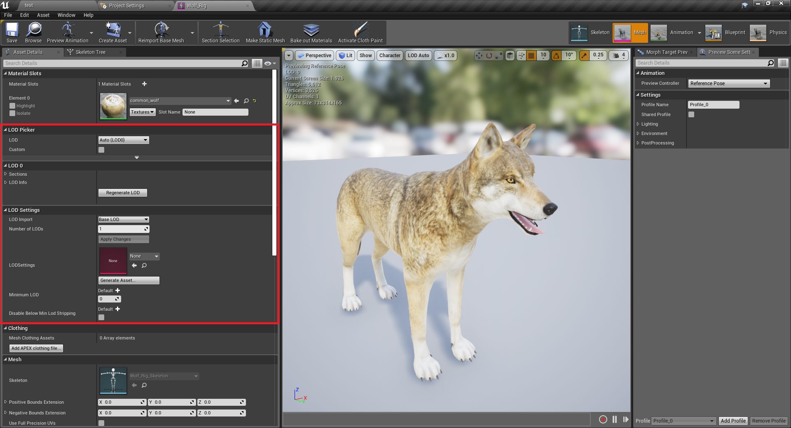Click the common_wolf material thumbnail
Screen dimensions: 791x428
[113, 106]
